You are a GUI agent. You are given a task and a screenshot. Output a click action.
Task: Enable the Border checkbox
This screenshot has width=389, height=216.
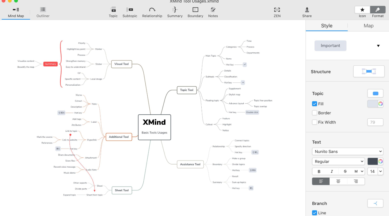pos(314,113)
